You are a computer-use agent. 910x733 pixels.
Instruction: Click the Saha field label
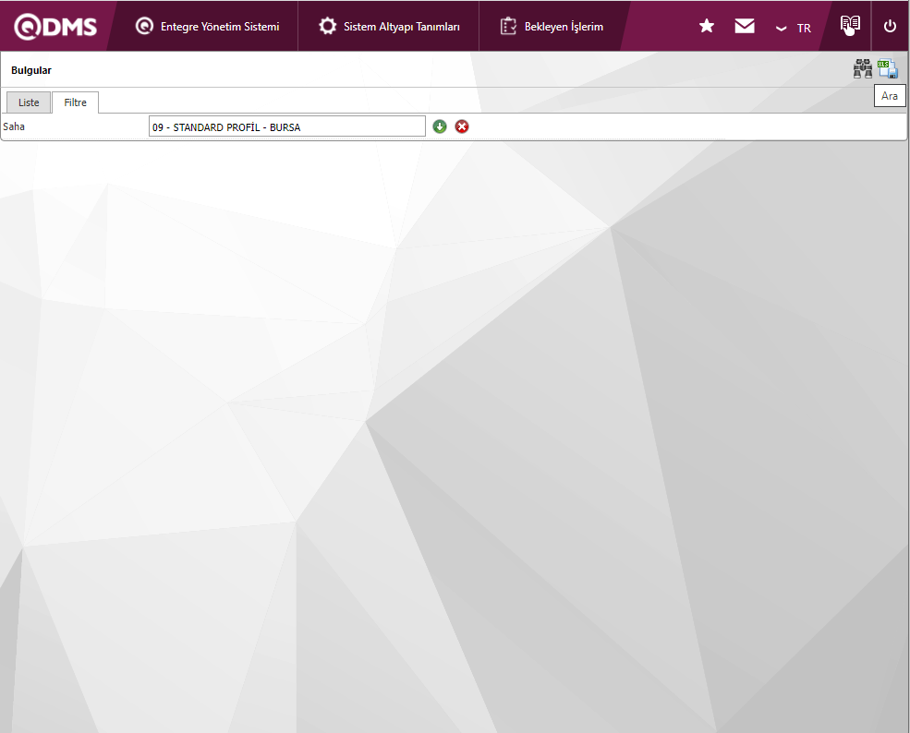(x=14, y=126)
